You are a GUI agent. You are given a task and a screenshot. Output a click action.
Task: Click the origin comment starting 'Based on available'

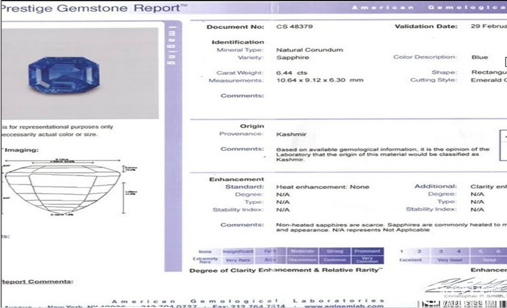coord(382,154)
